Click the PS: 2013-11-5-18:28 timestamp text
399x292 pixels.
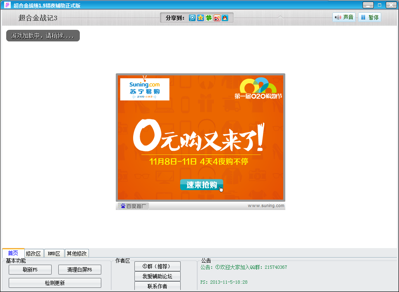pyautogui.click(x=224, y=282)
